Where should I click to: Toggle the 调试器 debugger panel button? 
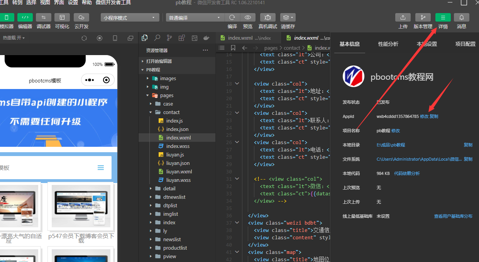(44, 18)
